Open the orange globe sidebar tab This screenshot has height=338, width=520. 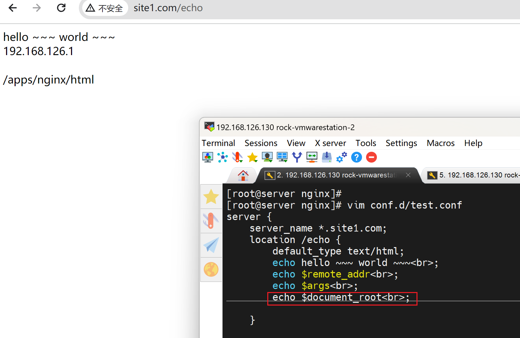pyautogui.click(x=211, y=270)
